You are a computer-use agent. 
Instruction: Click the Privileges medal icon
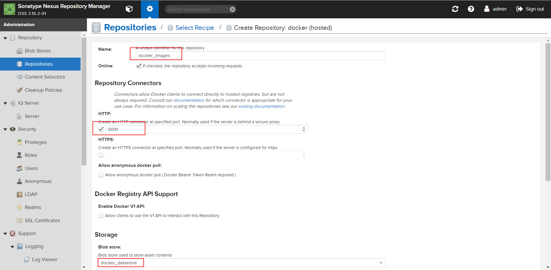(x=20, y=142)
